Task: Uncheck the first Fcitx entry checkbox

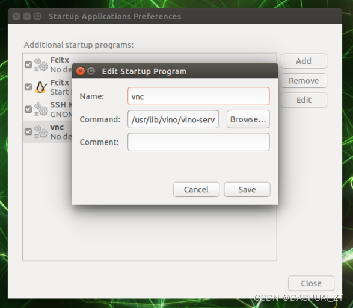Action: pyautogui.click(x=28, y=64)
